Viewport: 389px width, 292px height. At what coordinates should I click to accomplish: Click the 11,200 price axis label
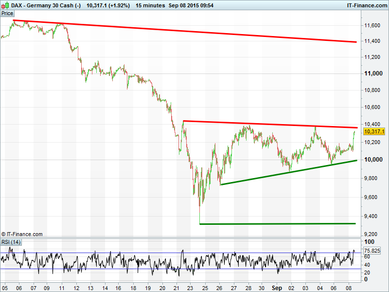pyautogui.click(x=372, y=57)
